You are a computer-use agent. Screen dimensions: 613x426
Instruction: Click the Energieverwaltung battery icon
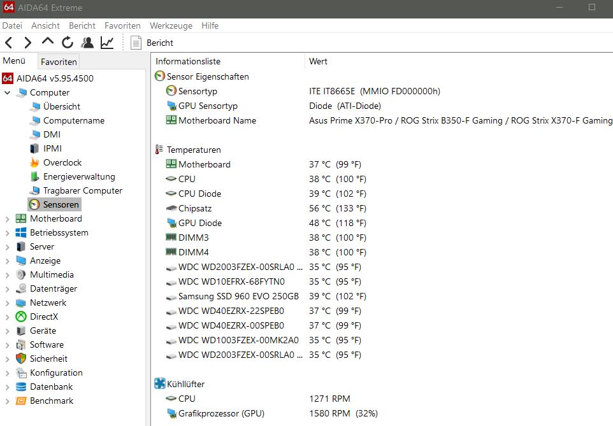point(35,176)
